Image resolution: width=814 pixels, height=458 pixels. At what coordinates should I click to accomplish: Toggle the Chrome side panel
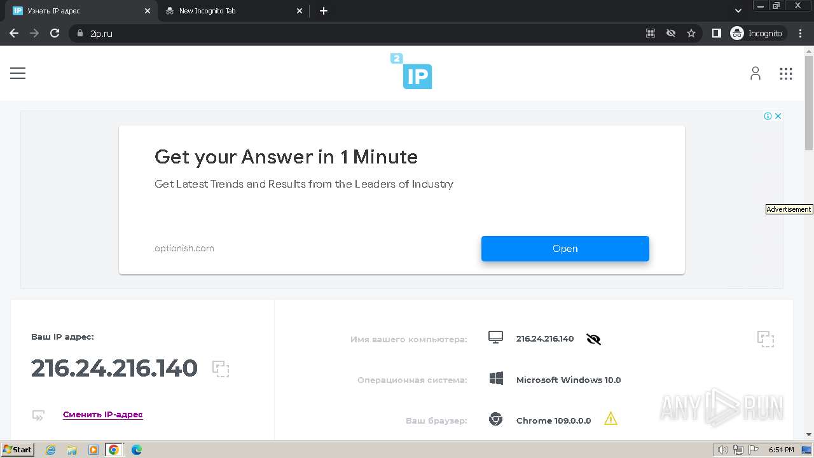[x=717, y=33]
